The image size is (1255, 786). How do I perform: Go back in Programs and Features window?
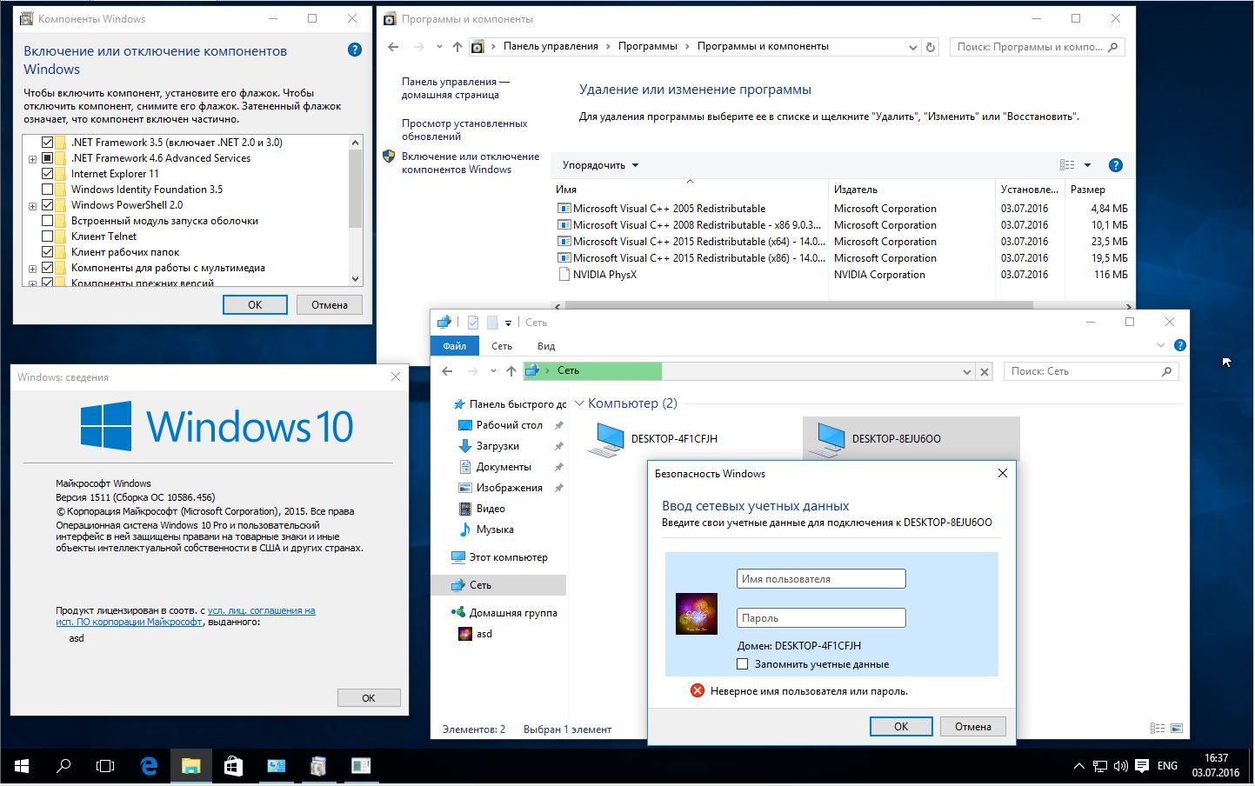pos(393,47)
